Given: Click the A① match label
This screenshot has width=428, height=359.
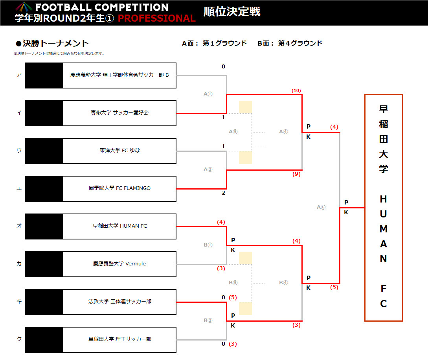Looking at the screenshot, I should 208,94.
